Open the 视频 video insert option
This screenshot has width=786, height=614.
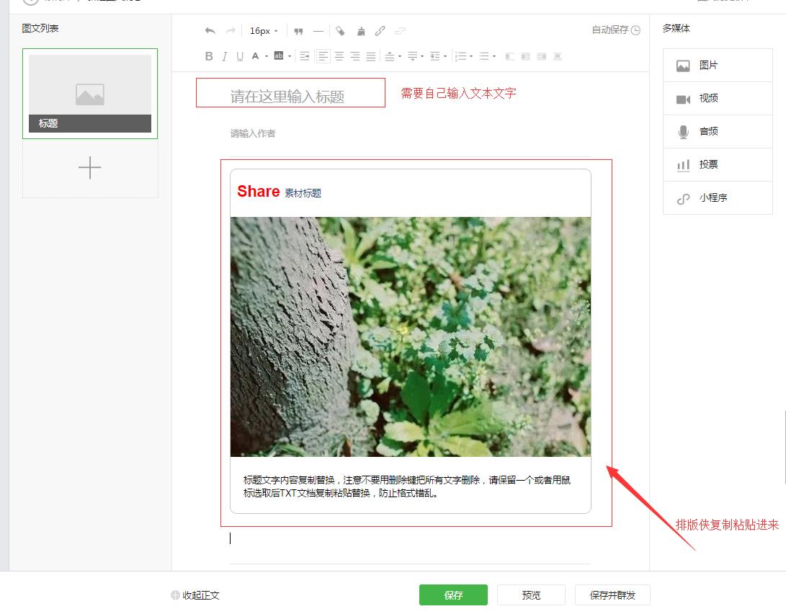pos(718,98)
